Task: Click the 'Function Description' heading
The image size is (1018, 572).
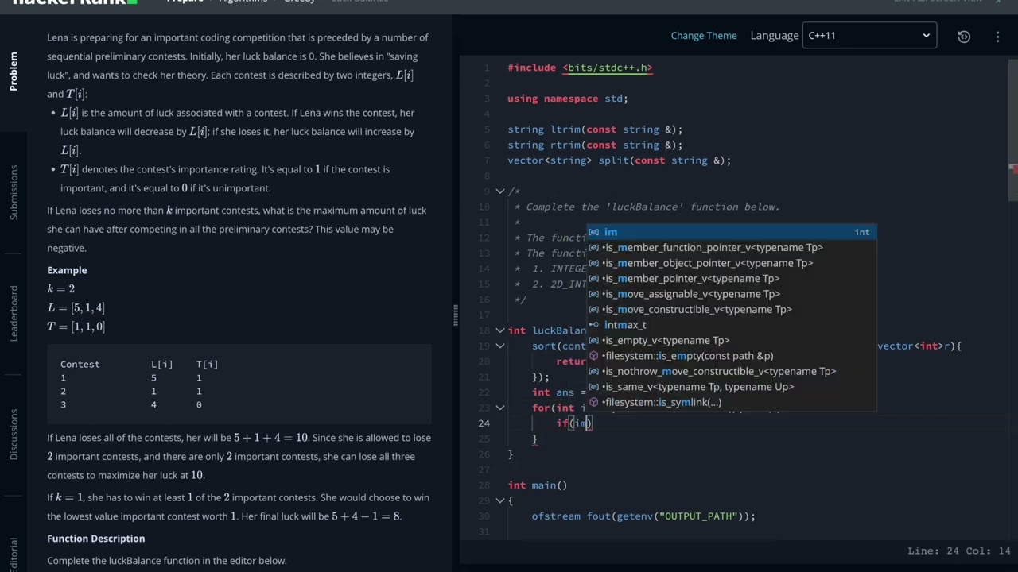Action: coord(95,539)
